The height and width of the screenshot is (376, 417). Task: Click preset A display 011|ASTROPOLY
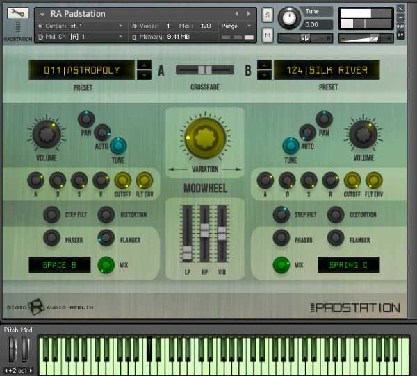point(81,70)
